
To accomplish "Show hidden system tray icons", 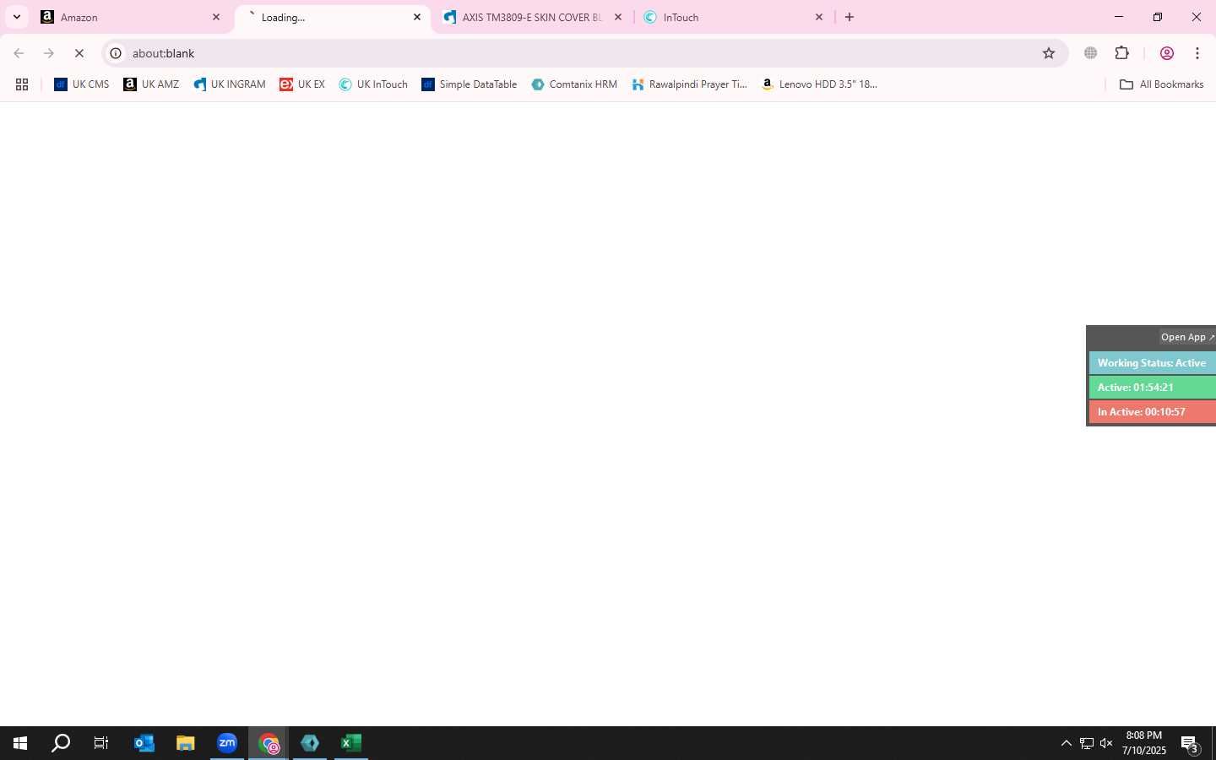I will (x=1066, y=743).
